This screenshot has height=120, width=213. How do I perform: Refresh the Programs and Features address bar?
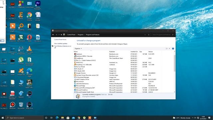(149, 35)
